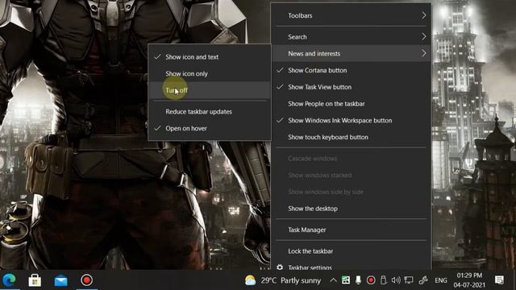
Task: Click the microphone tray icon
Action: tap(358, 280)
